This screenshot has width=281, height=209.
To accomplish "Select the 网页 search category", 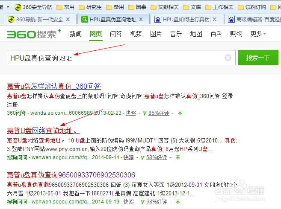I will point(96,34).
